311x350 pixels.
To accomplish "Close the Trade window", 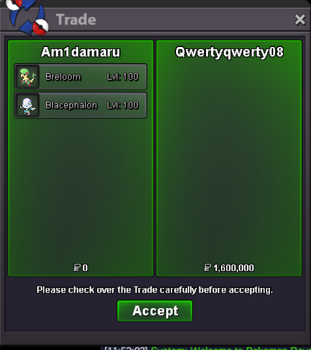I will point(300,20).
